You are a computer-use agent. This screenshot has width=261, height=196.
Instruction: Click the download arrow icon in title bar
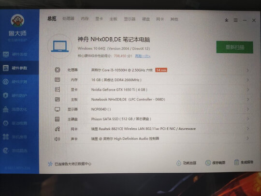[226, 20]
